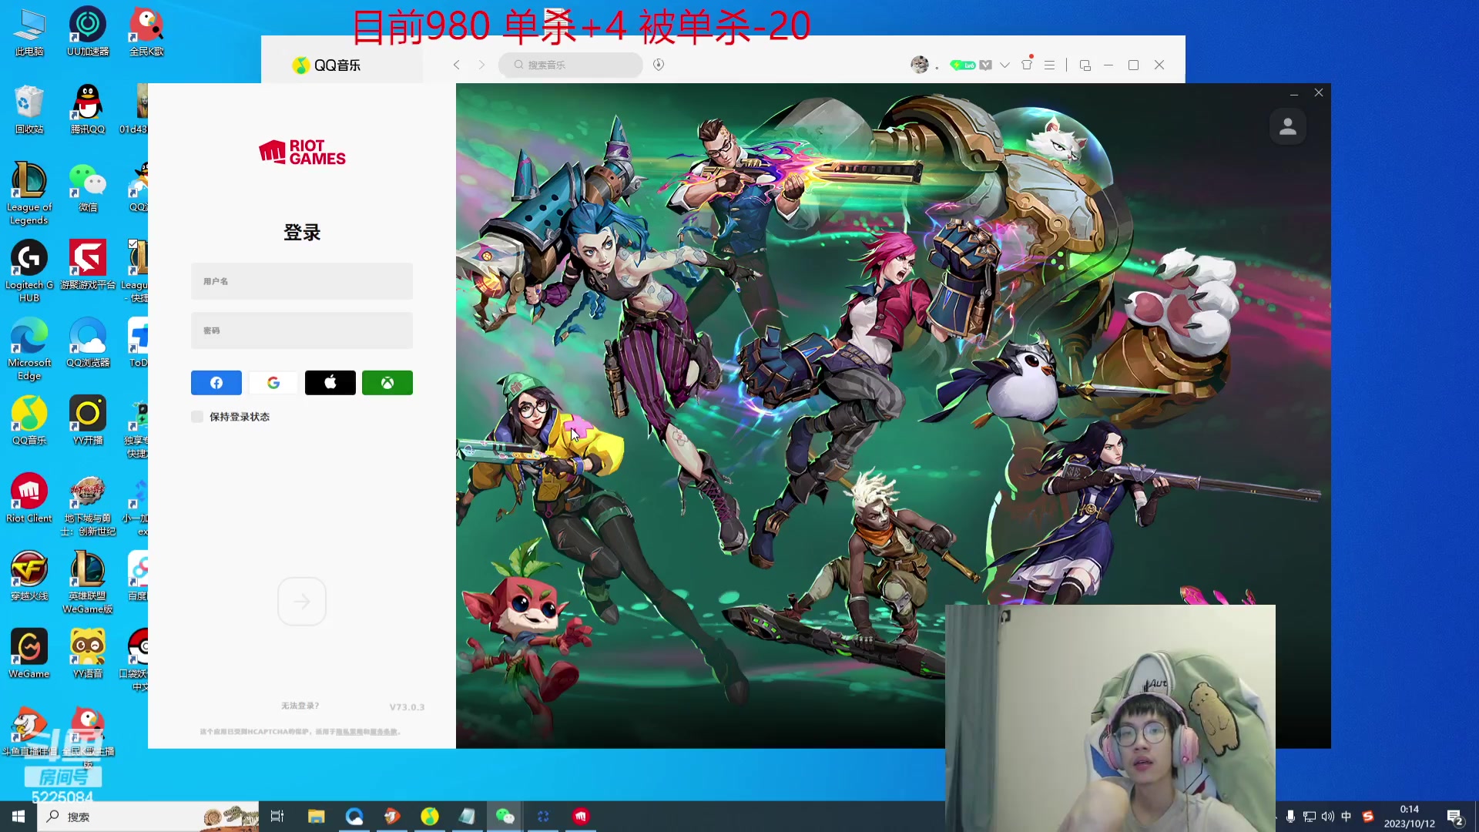Open the QQ音乐 desktop shortcut
1479x832 pixels.
pos(29,421)
